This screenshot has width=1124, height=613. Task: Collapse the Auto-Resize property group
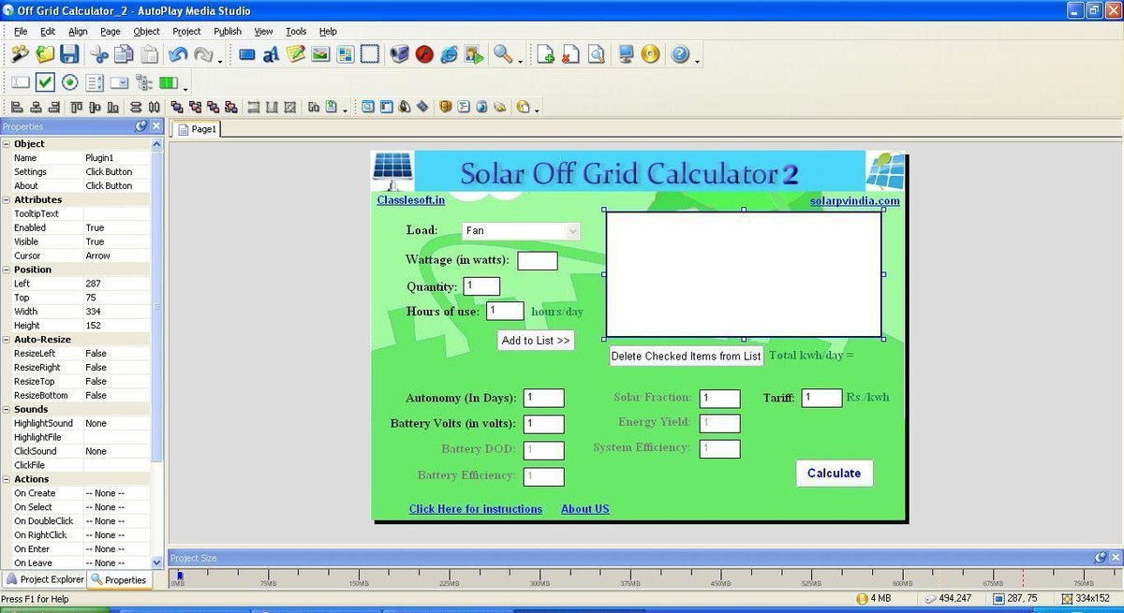point(7,339)
